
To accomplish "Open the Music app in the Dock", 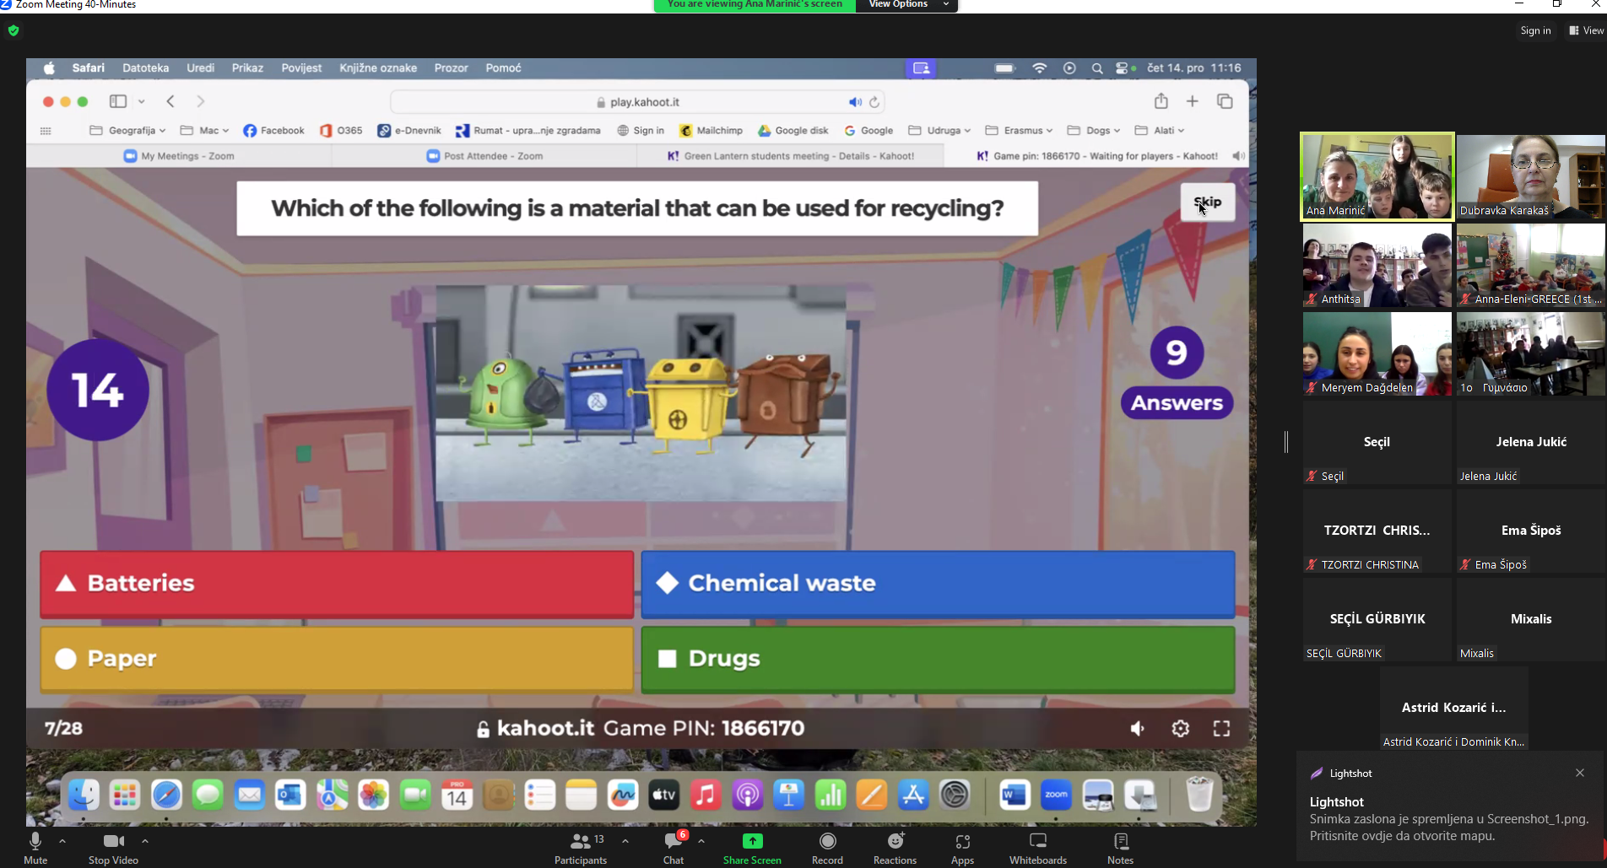I will tap(706, 795).
